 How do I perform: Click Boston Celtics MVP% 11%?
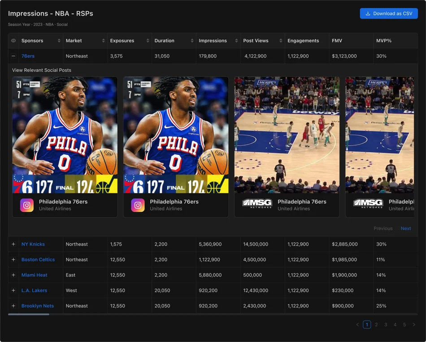(x=380, y=259)
